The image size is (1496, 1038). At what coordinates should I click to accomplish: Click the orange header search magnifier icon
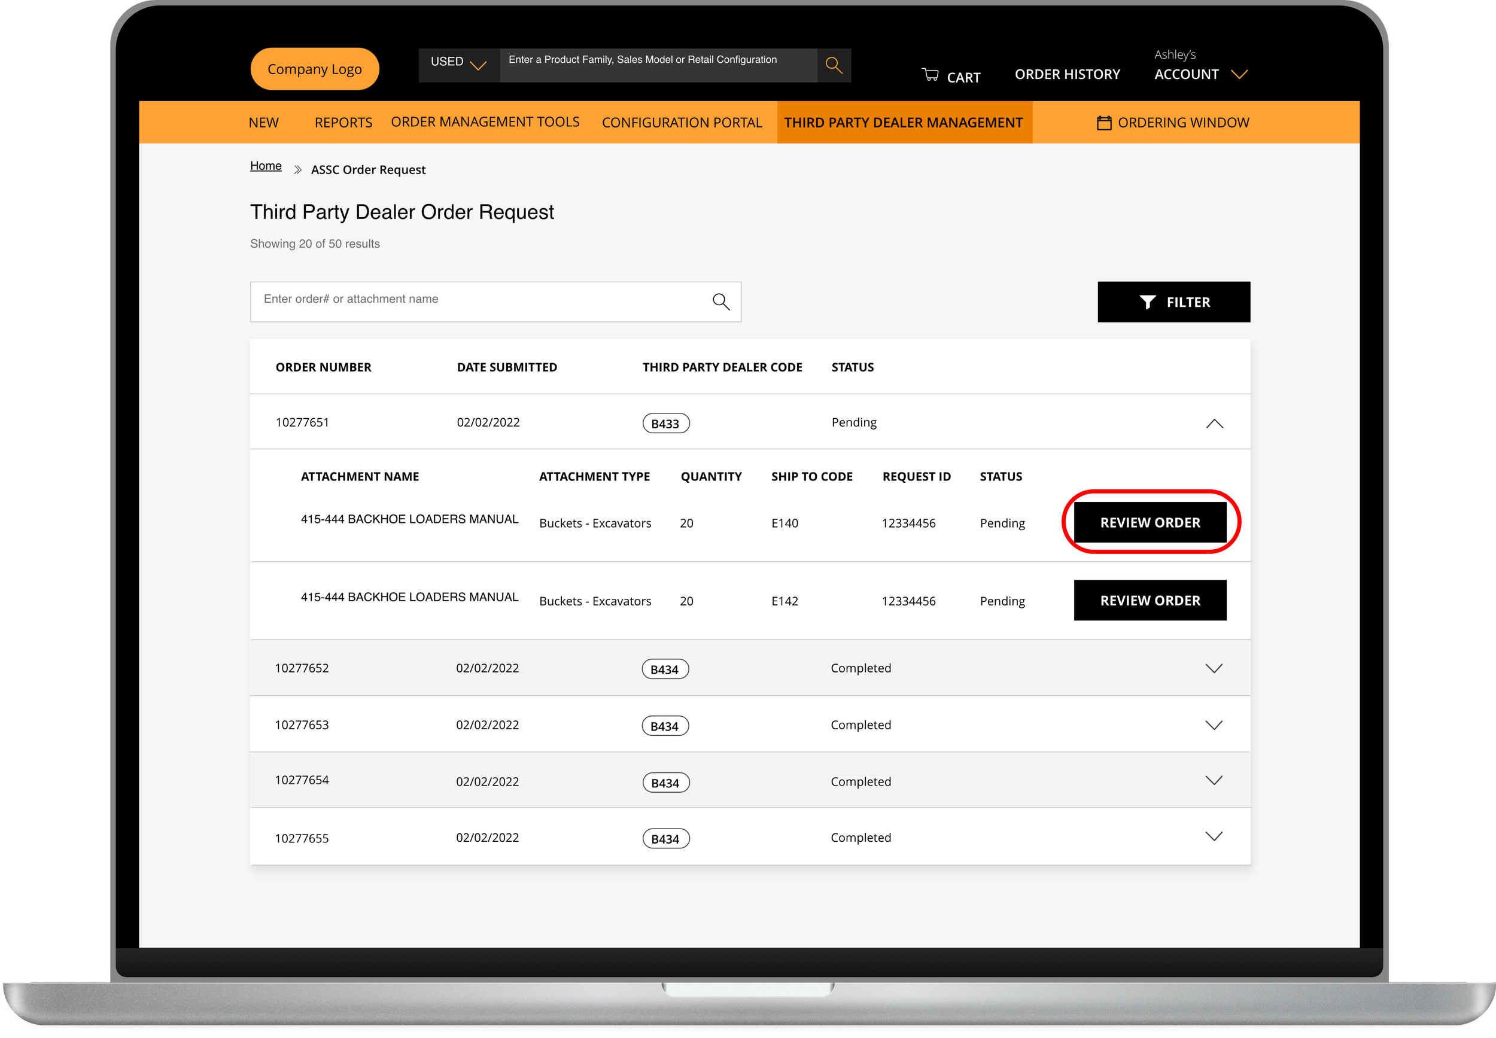pos(833,65)
